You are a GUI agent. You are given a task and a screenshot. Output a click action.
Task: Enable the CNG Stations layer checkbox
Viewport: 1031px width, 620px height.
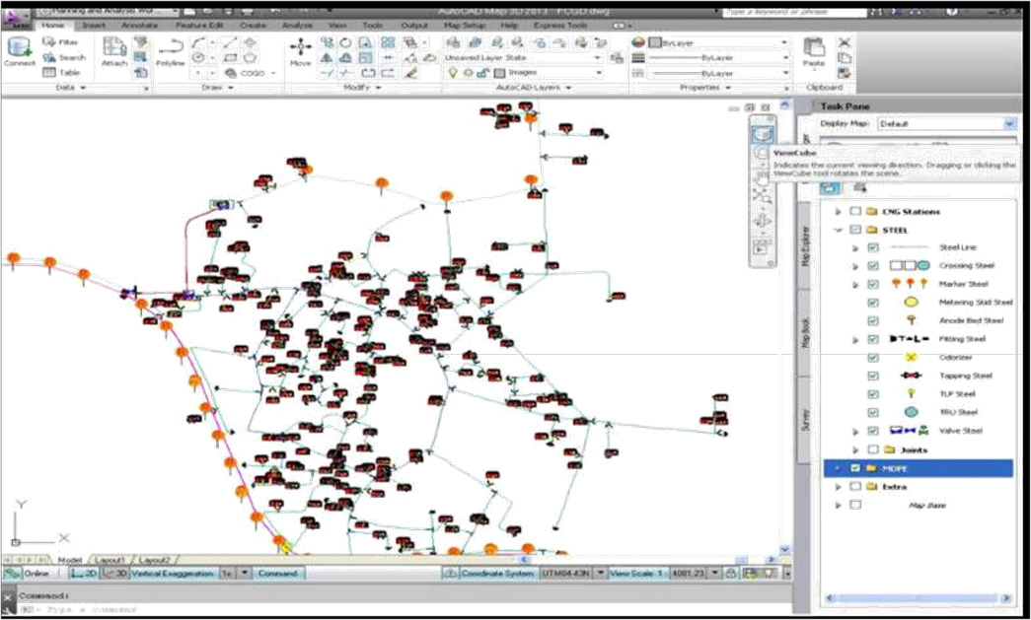coord(856,212)
